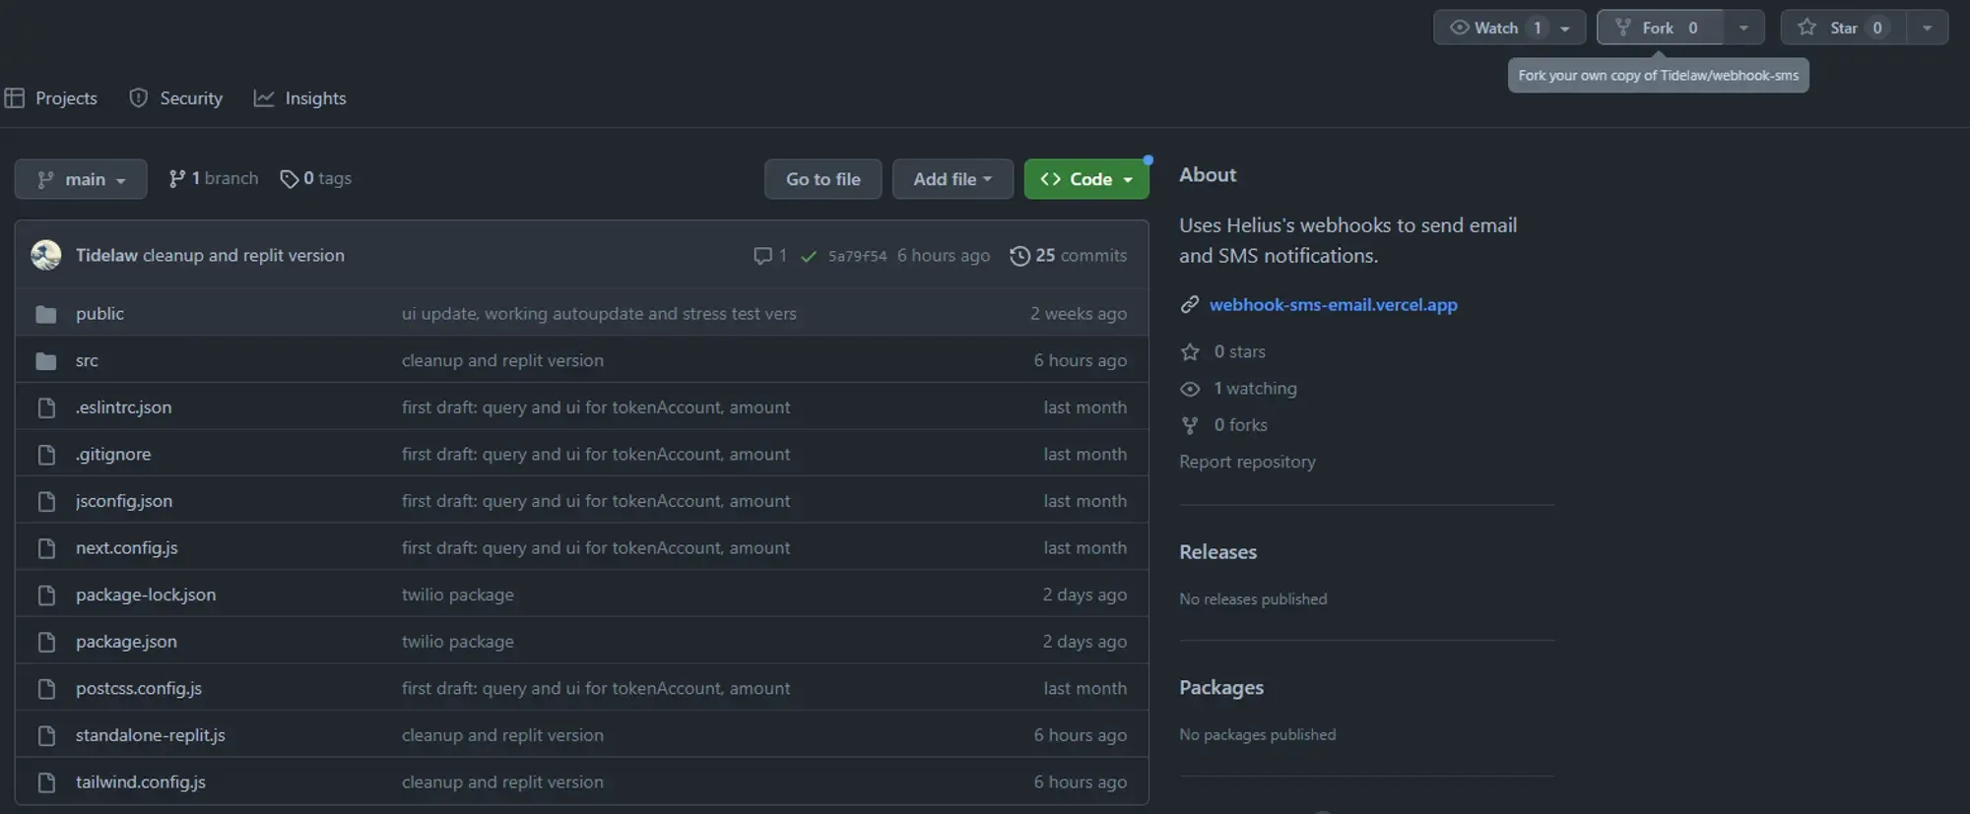
Task: Click the commit comment bubble icon
Action: 762,256
